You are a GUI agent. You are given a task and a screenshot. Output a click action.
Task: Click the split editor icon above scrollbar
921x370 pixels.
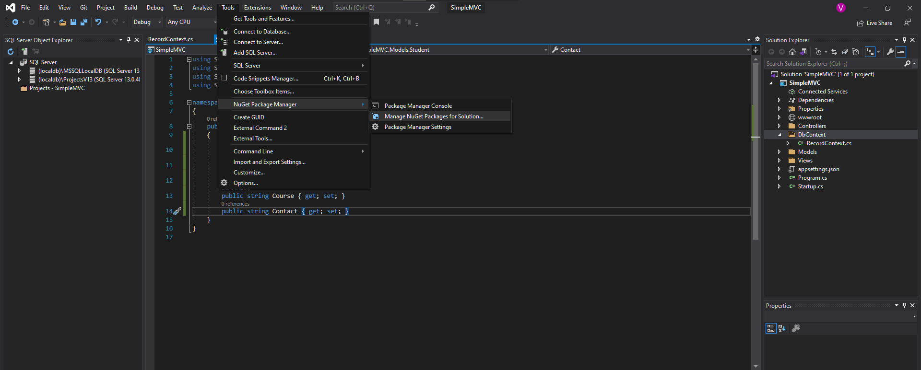[x=756, y=50]
